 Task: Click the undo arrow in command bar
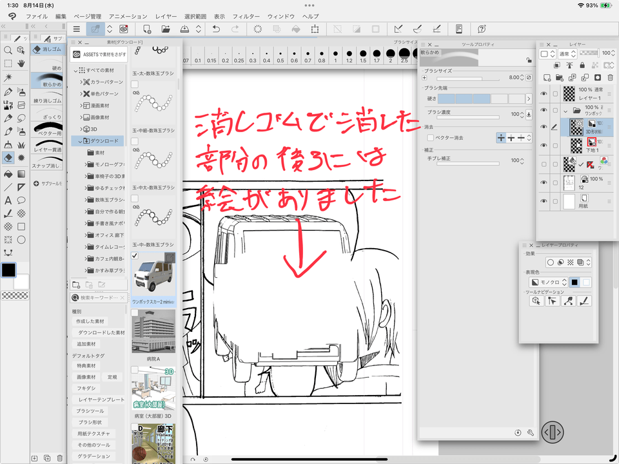[x=216, y=29]
